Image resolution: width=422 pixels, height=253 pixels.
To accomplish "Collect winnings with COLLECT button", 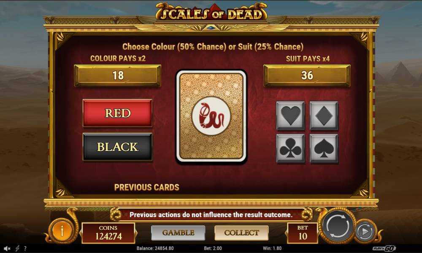I will [x=241, y=233].
